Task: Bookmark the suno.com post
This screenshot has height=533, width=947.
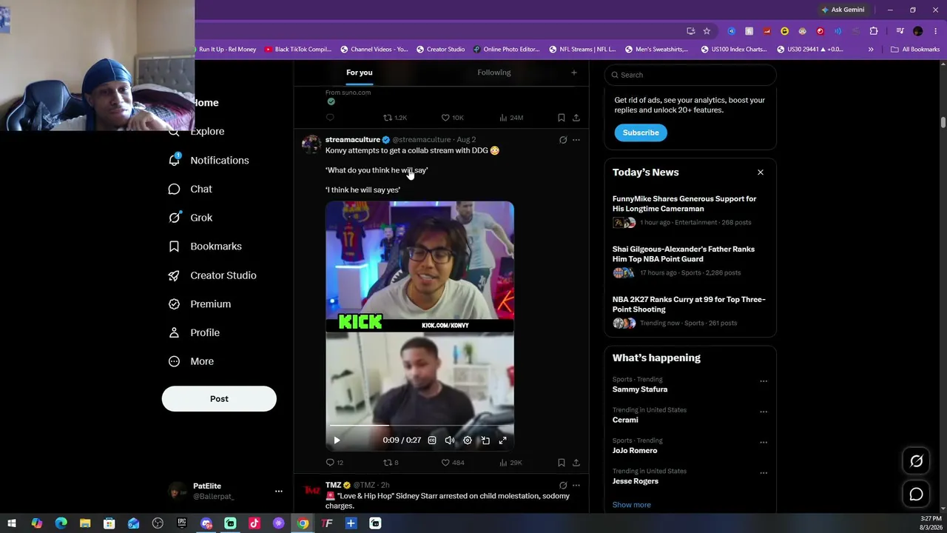Action: (x=562, y=118)
